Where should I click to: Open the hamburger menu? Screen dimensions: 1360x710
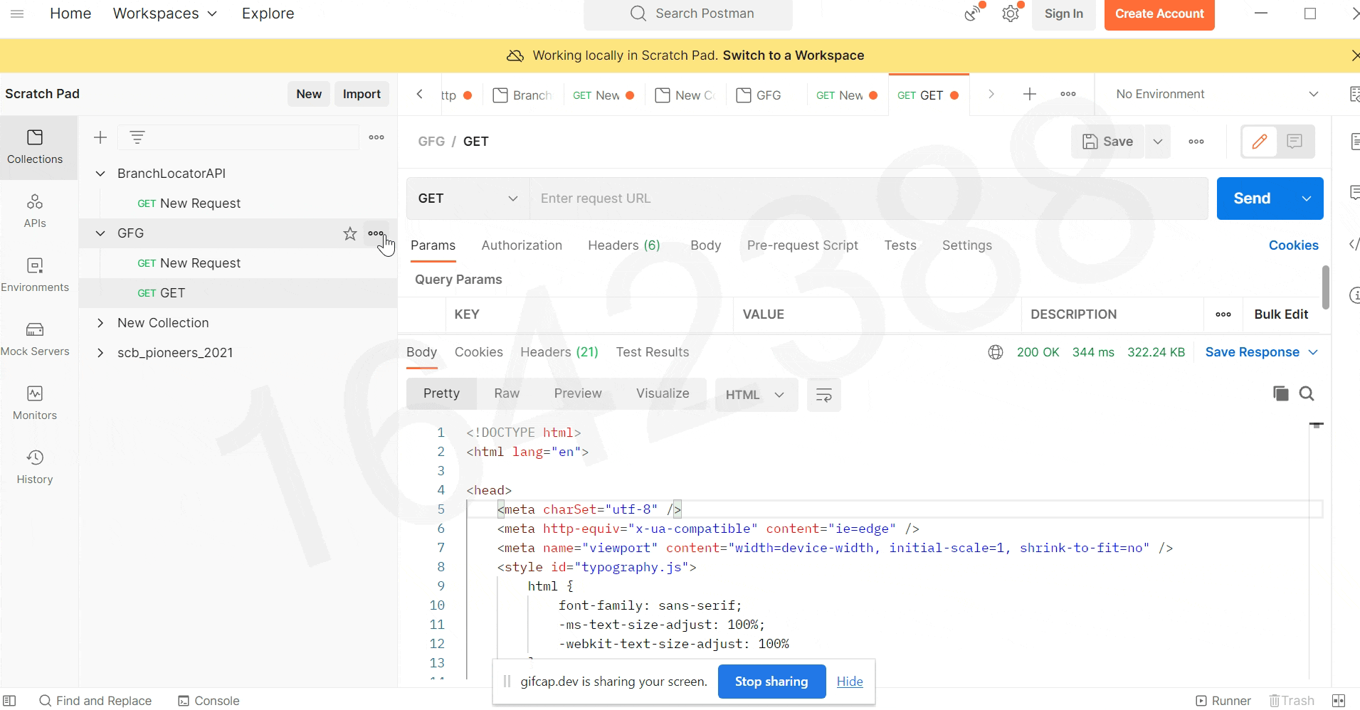click(x=17, y=14)
